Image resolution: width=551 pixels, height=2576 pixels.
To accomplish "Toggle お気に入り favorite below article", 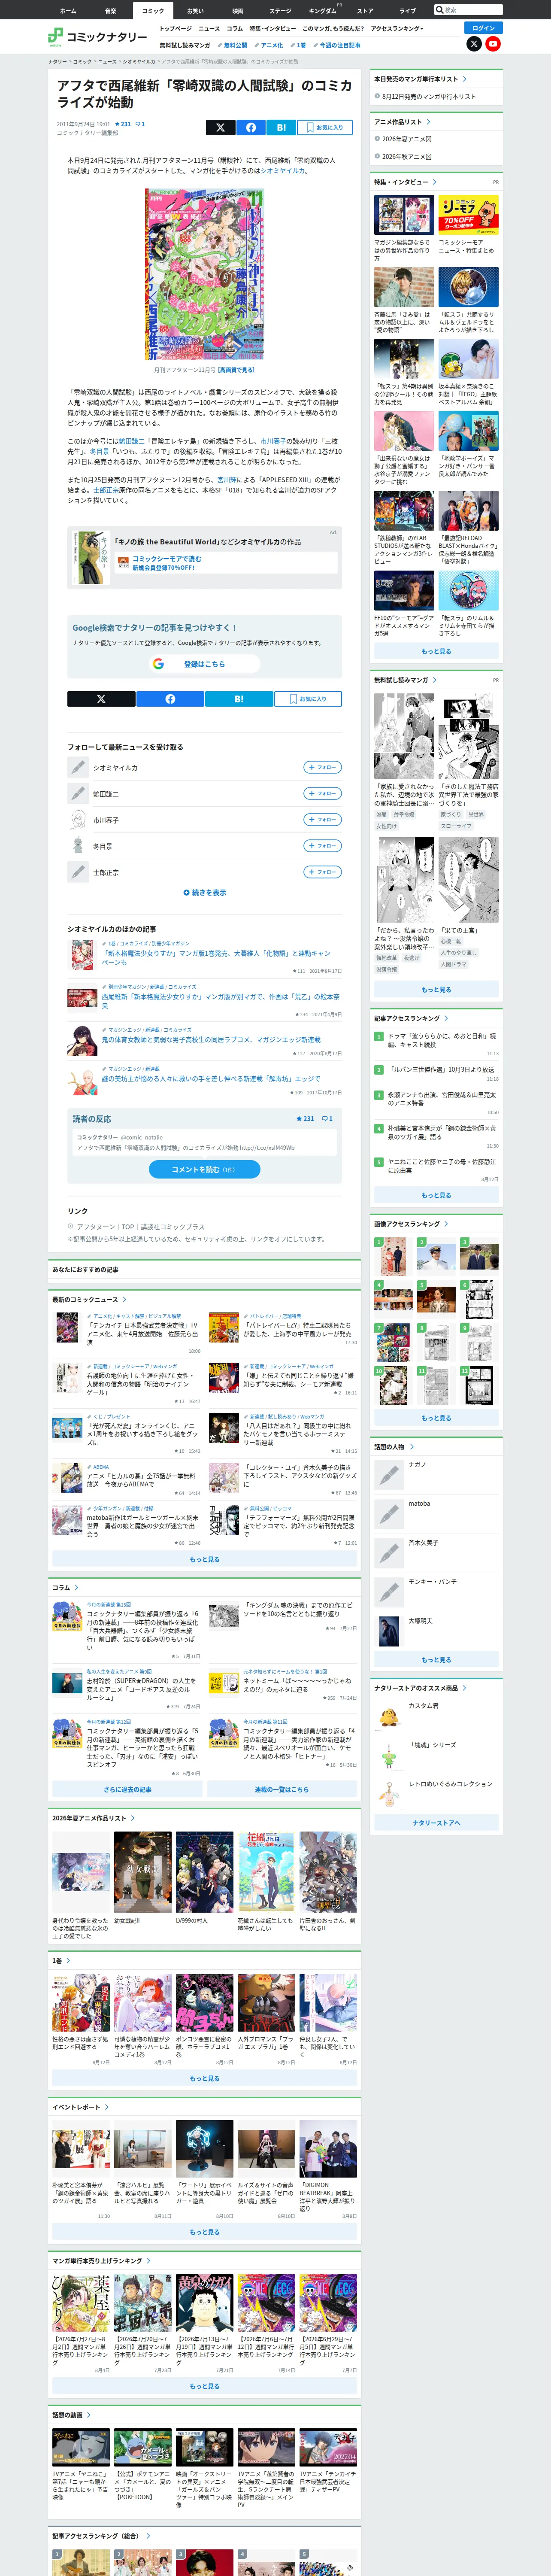I will (x=308, y=699).
